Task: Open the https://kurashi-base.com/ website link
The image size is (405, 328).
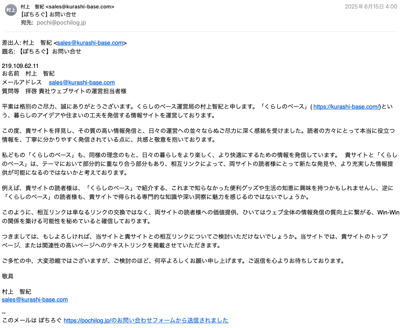Action: click(347, 107)
